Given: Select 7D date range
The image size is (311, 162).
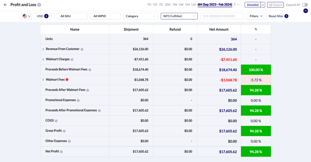Looking at the screenshot, I should [x=161, y=5].
